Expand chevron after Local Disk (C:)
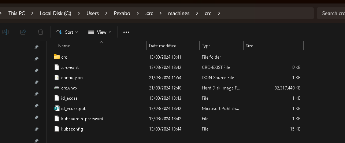The width and height of the screenshot is (345, 143). click(x=79, y=13)
